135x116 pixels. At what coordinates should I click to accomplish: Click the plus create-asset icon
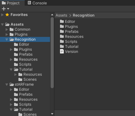point(4,9)
